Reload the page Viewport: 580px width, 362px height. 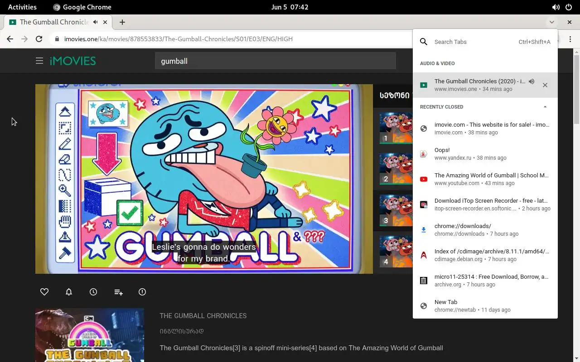39,39
